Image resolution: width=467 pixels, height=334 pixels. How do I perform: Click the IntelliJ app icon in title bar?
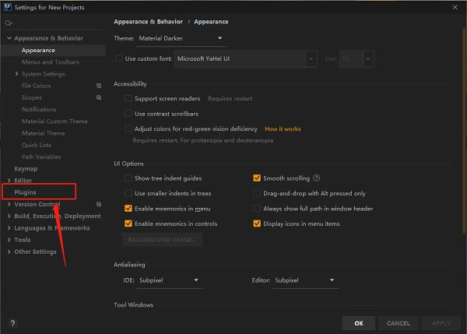point(8,7)
